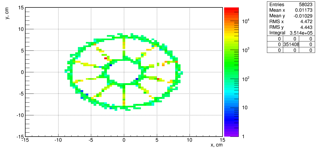Screen dimensions: 318x152
Task: Click the 10 tick label on the x axis
Action: click(189, 140)
